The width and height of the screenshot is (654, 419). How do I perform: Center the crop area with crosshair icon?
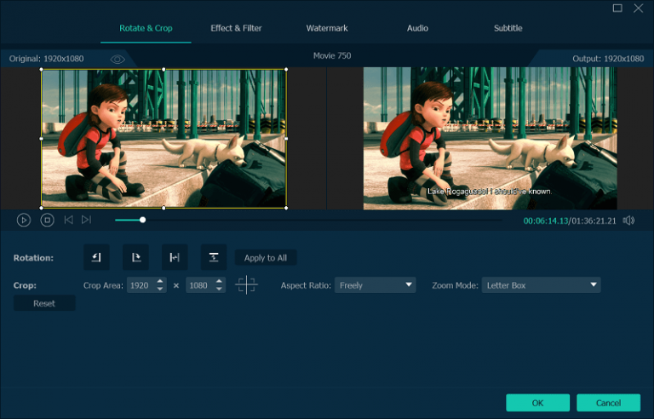point(246,285)
